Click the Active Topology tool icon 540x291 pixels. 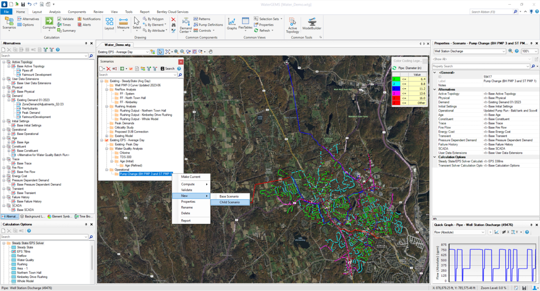coord(292,22)
